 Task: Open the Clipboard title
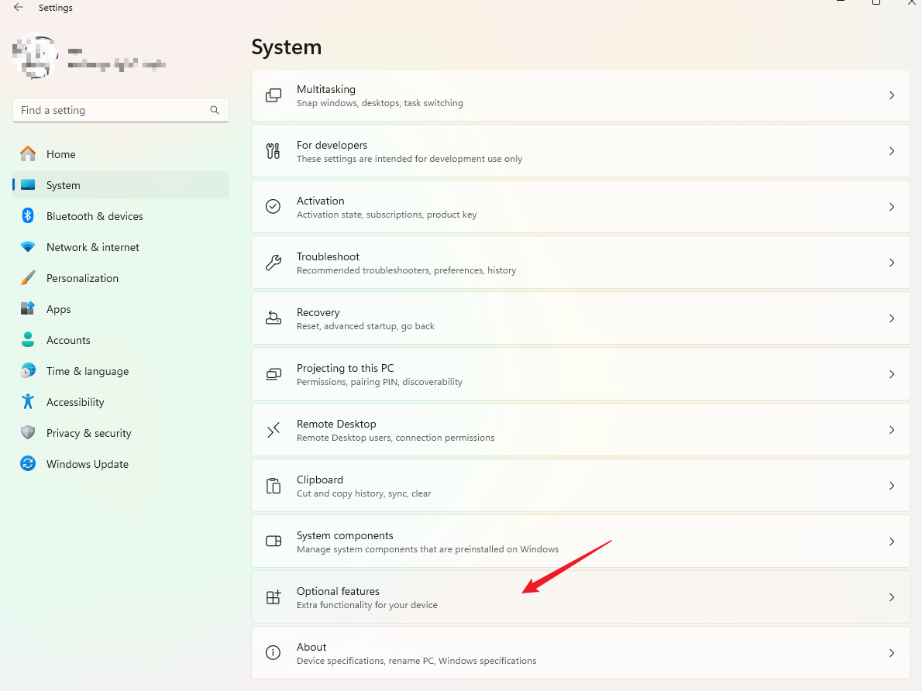pos(320,480)
